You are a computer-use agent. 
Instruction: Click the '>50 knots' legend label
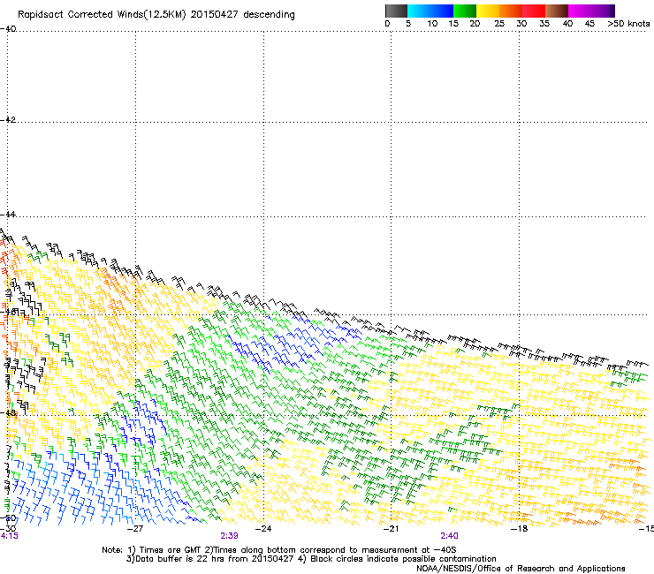(628, 24)
